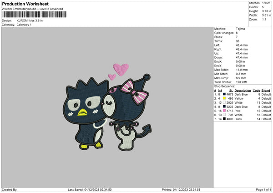Click the 'Black' description in stop row 7
273x193 pixels.
(x=238, y=119)
